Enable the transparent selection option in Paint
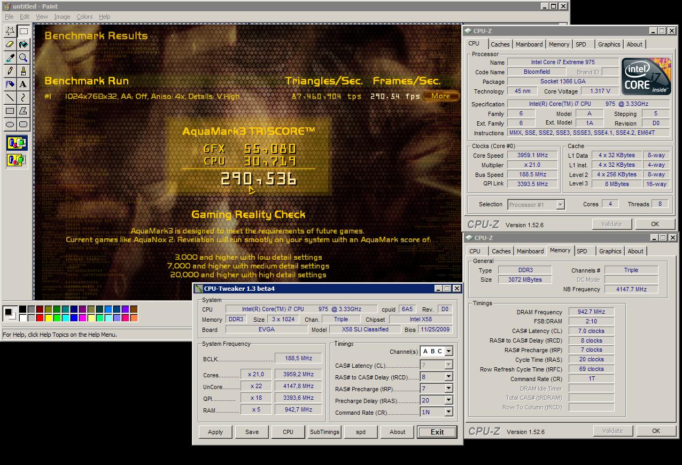This screenshot has height=465, width=682. 17,159
